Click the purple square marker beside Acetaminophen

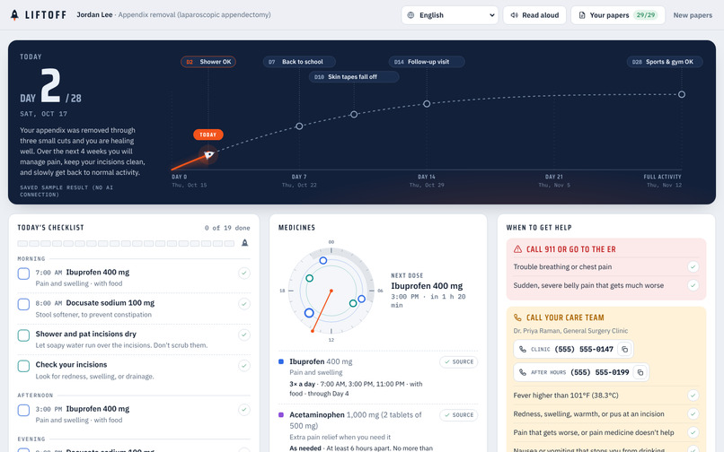281,414
